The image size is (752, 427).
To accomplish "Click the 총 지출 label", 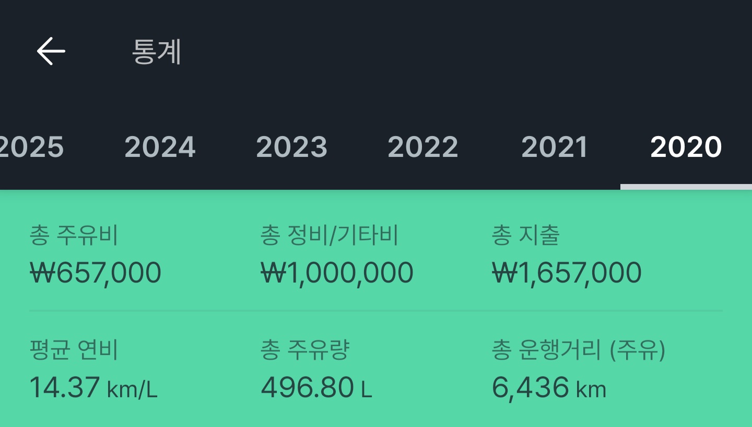I will [x=525, y=236].
